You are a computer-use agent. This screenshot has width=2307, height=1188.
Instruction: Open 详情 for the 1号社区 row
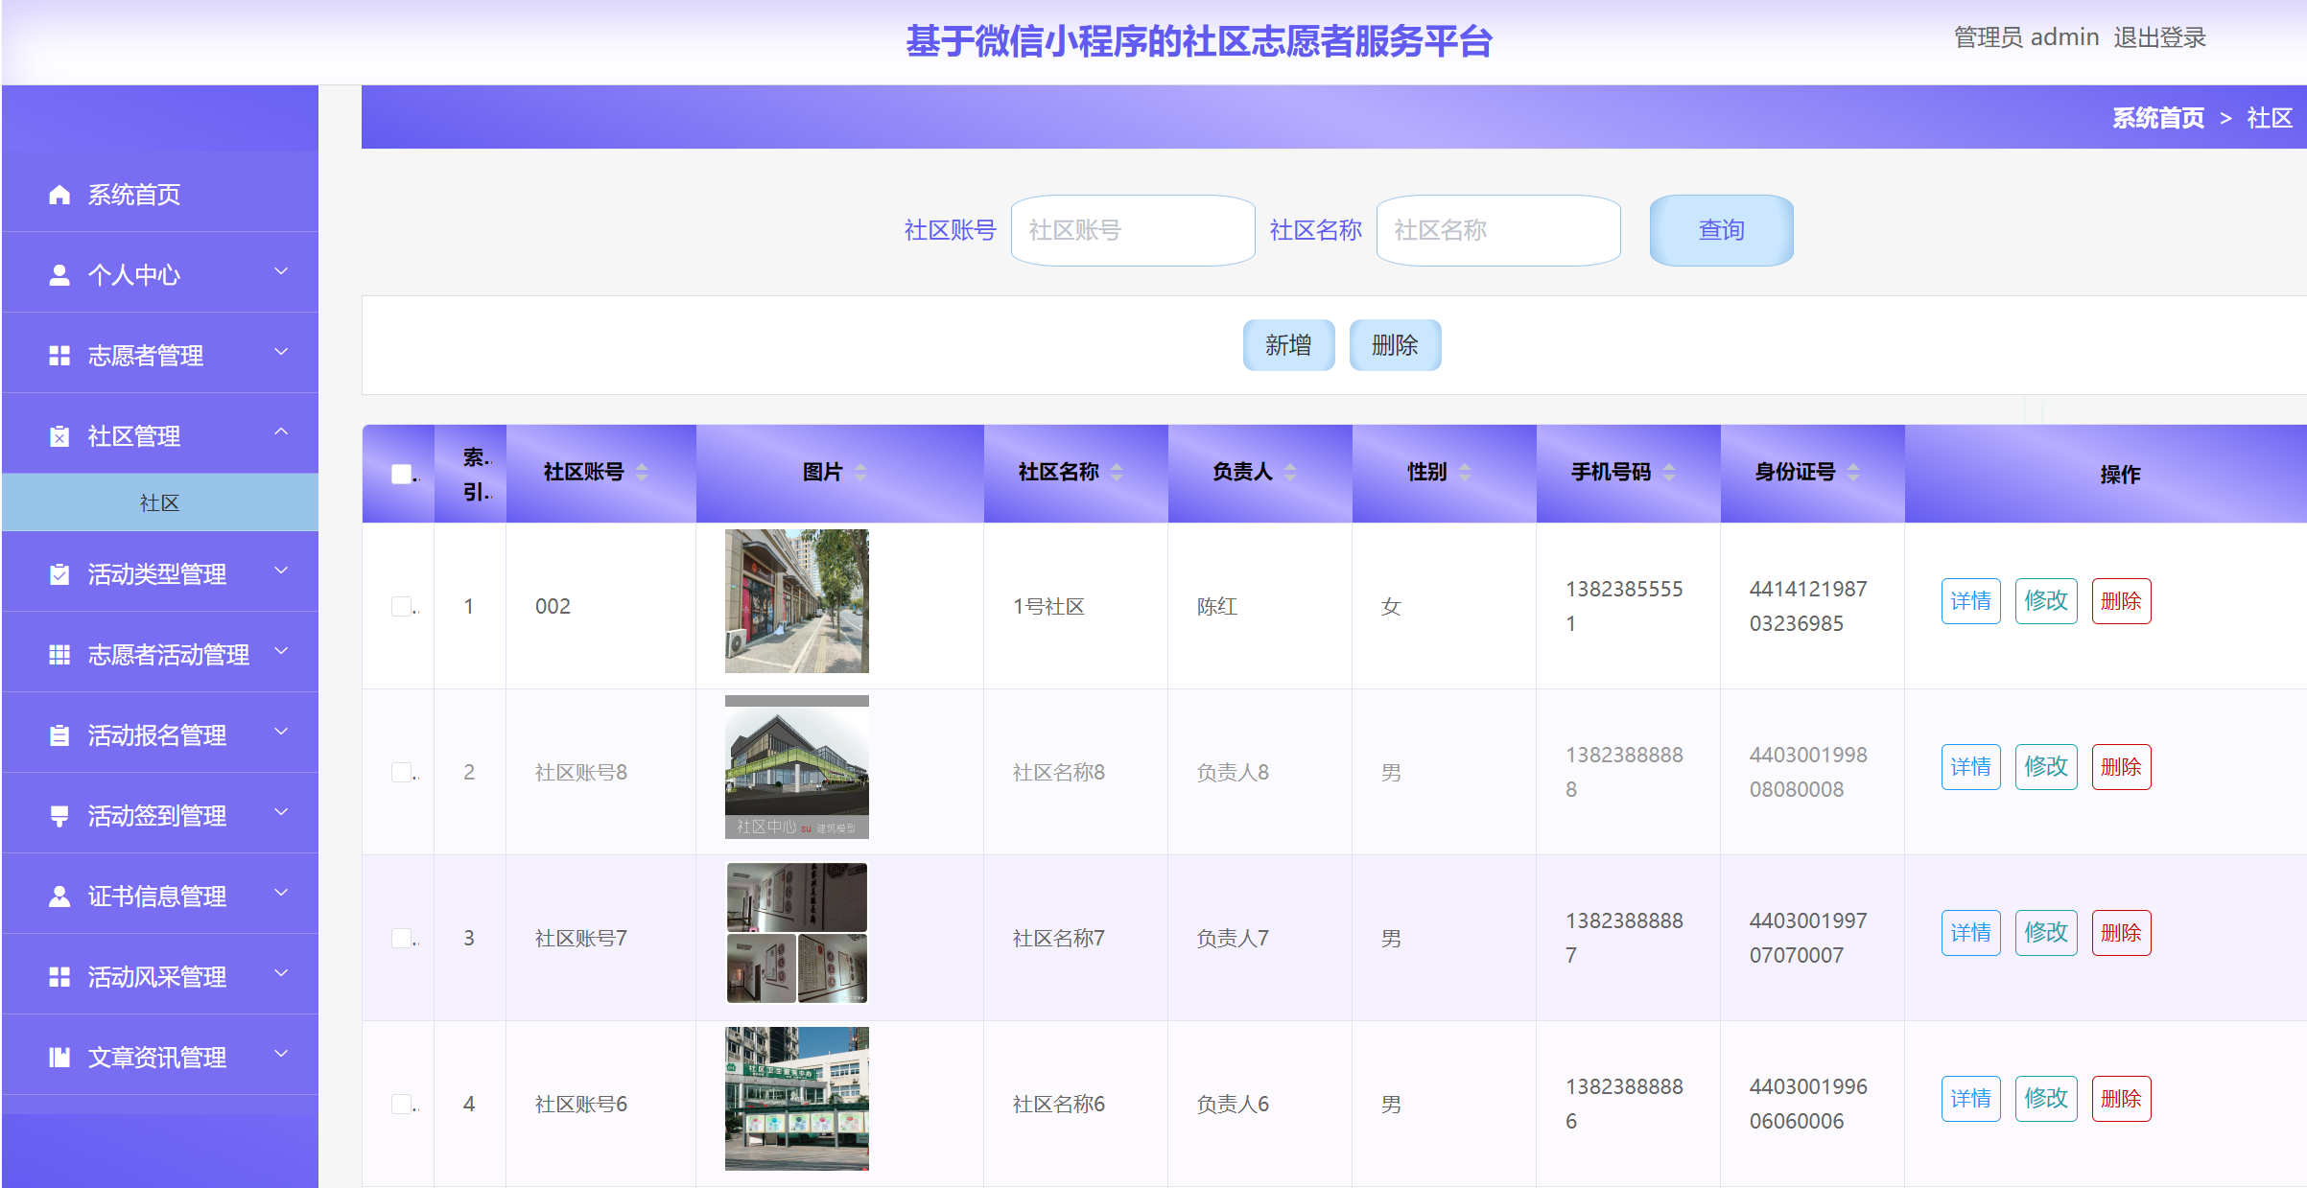click(x=1971, y=601)
